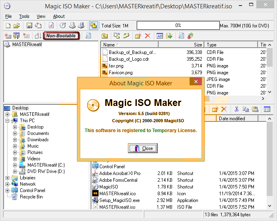Select MASTERkreatif root in ISO tree
This screenshot has height=221, width=277.
(27, 44)
